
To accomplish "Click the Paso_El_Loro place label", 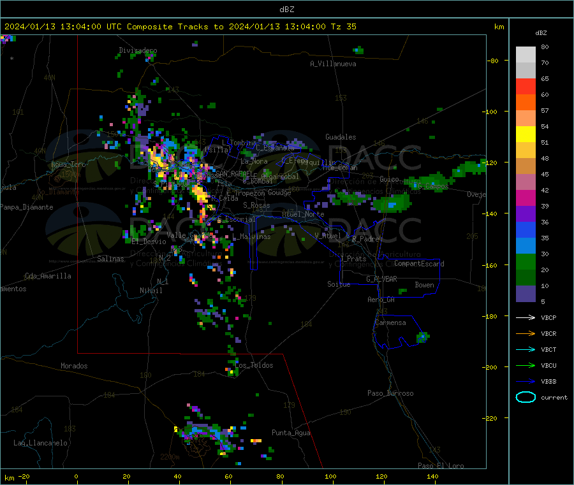I will pyautogui.click(x=441, y=466).
